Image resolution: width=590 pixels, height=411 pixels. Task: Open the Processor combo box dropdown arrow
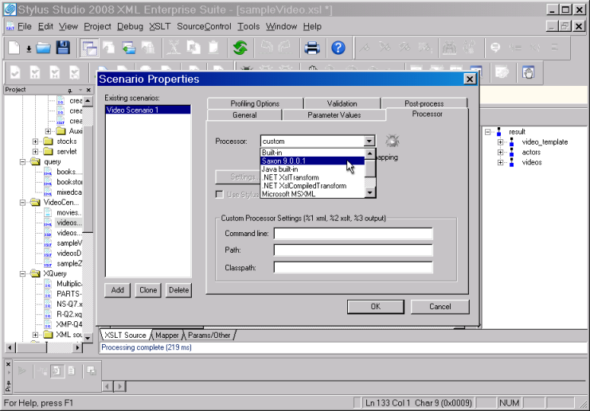point(369,141)
